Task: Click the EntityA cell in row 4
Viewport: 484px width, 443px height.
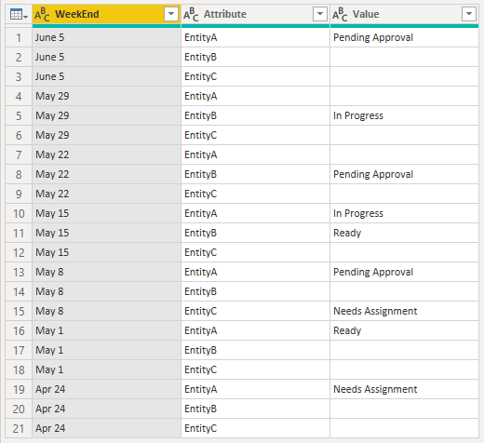Action: pyautogui.click(x=255, y=97)
